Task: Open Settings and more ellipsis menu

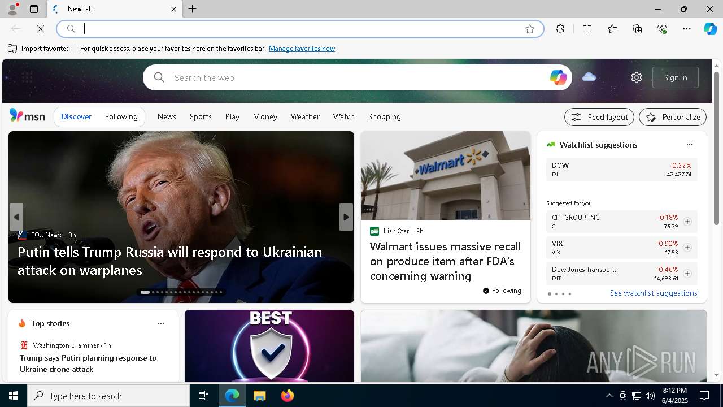Action: (x=687, y=29)
